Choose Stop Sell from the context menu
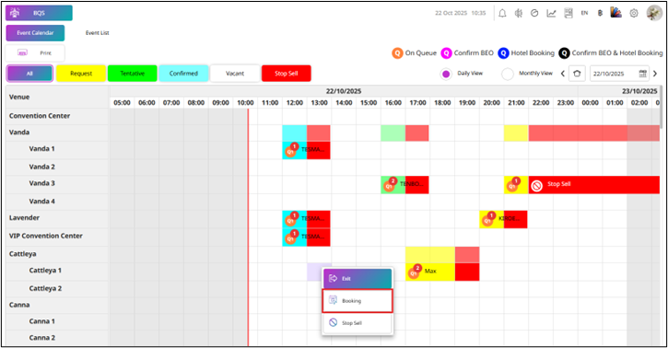The height and width of the screenshot is (348, 668). pos(357,323)
